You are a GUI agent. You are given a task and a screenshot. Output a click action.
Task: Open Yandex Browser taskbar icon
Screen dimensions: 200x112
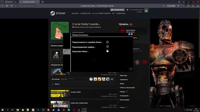(33, 110)
